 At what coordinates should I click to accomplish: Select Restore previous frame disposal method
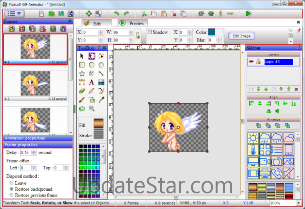11,195
